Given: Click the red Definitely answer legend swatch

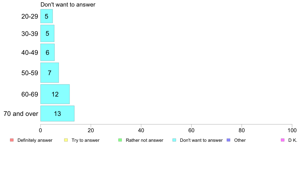Looking at the screenshot, I should pos(12,140).
